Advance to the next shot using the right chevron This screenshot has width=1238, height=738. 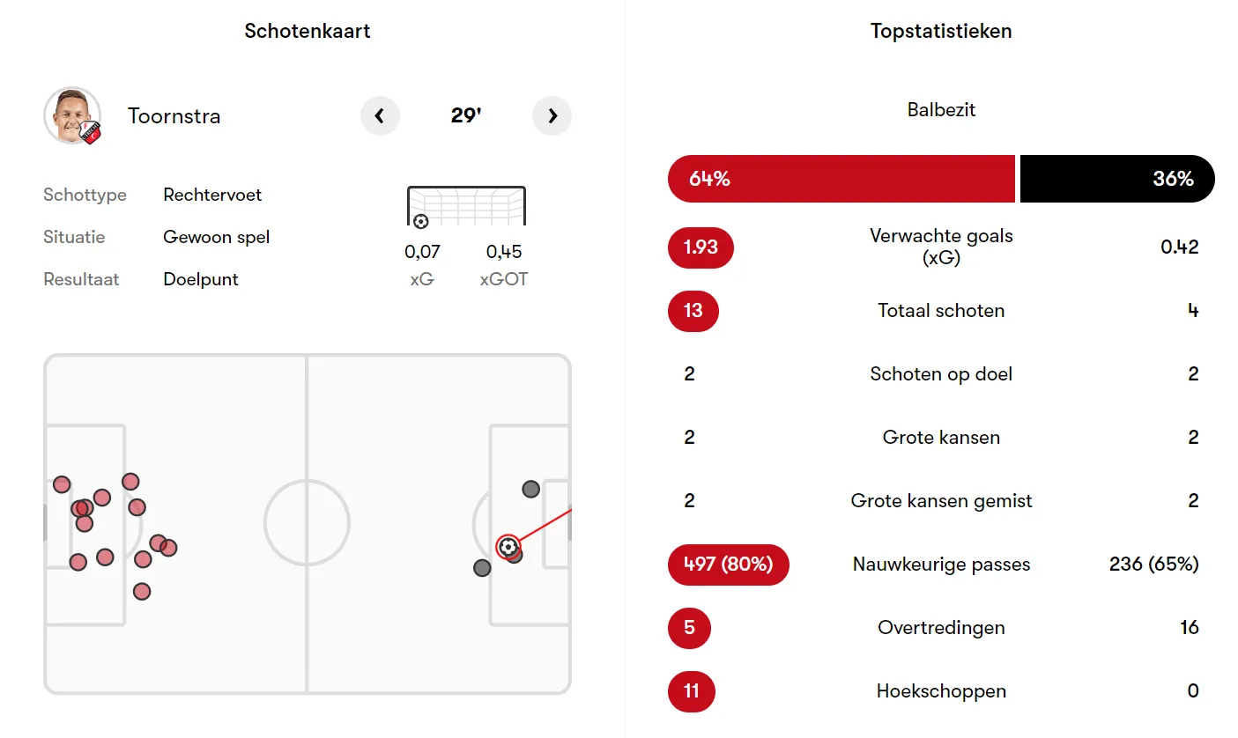coord(552,115)
